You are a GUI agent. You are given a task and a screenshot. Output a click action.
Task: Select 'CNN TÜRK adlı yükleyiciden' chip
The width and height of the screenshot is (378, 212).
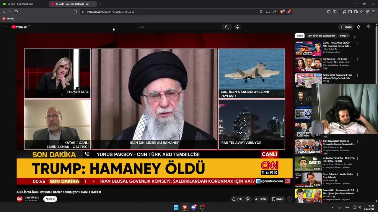tap(321, 36)
